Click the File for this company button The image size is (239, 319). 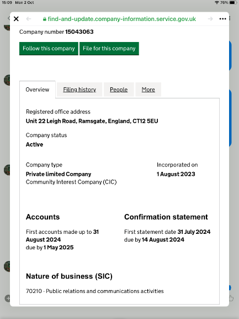coord(109,49)
